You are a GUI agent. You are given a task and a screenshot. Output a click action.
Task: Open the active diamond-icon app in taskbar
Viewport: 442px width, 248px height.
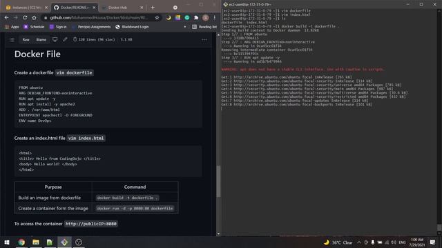pyautogui.click(x=64, y=242)
